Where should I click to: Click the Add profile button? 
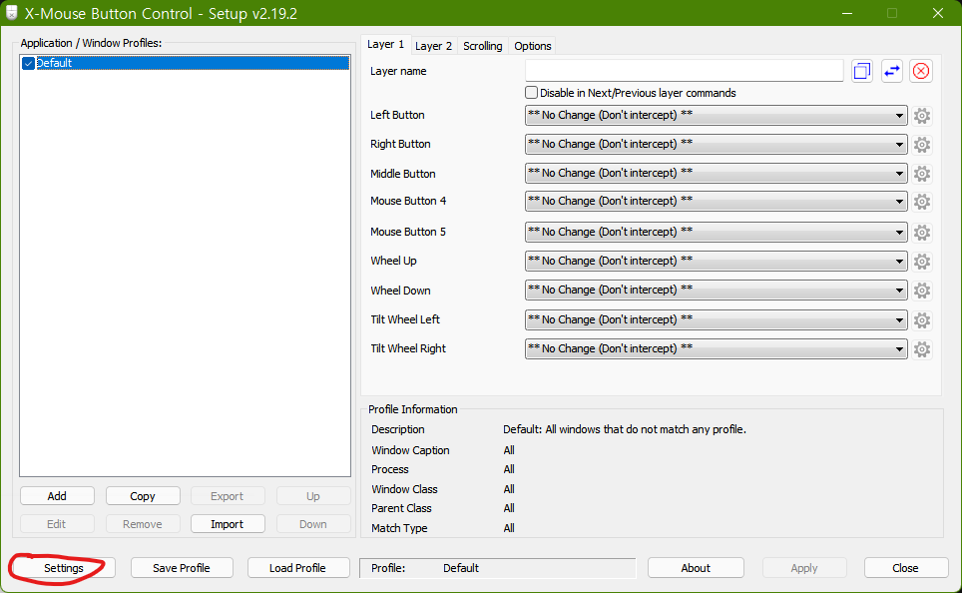click(x=57, y=496)
